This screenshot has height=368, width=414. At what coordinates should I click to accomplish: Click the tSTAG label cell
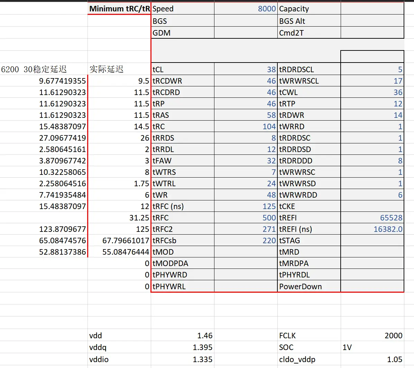[309, 240]
